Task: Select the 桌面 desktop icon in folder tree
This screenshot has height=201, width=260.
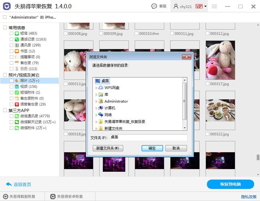Action: tap(98, 81)
